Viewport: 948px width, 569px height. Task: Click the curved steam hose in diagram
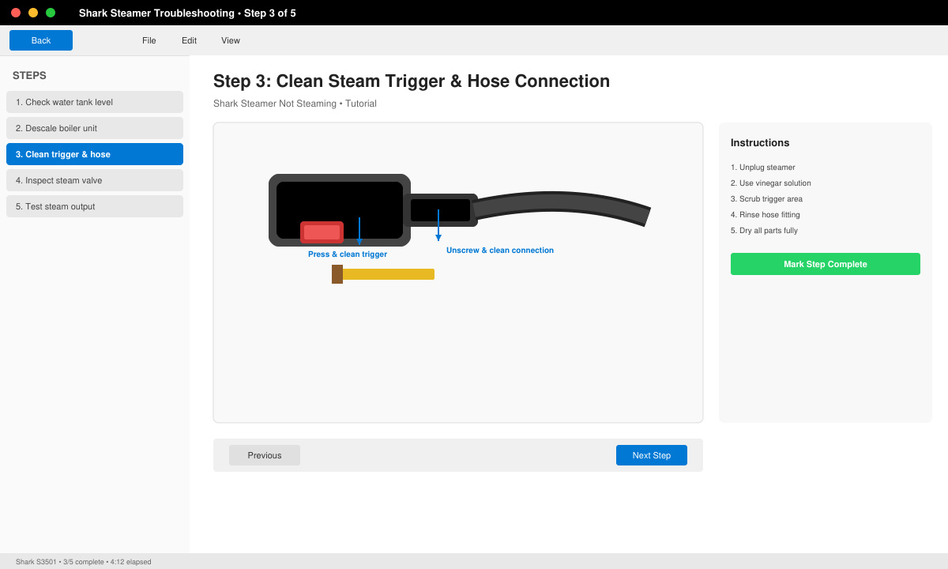point(562,209)
